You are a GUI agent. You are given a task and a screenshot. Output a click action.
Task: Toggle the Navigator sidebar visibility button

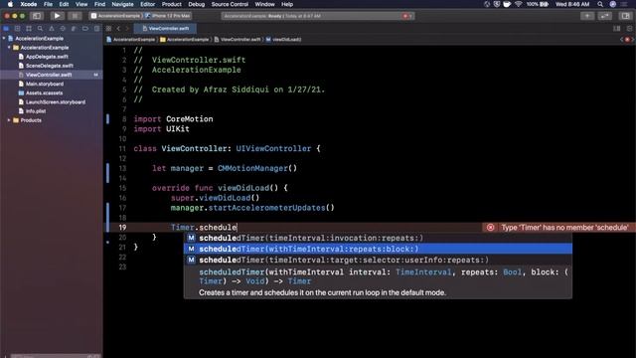point(37,16)
